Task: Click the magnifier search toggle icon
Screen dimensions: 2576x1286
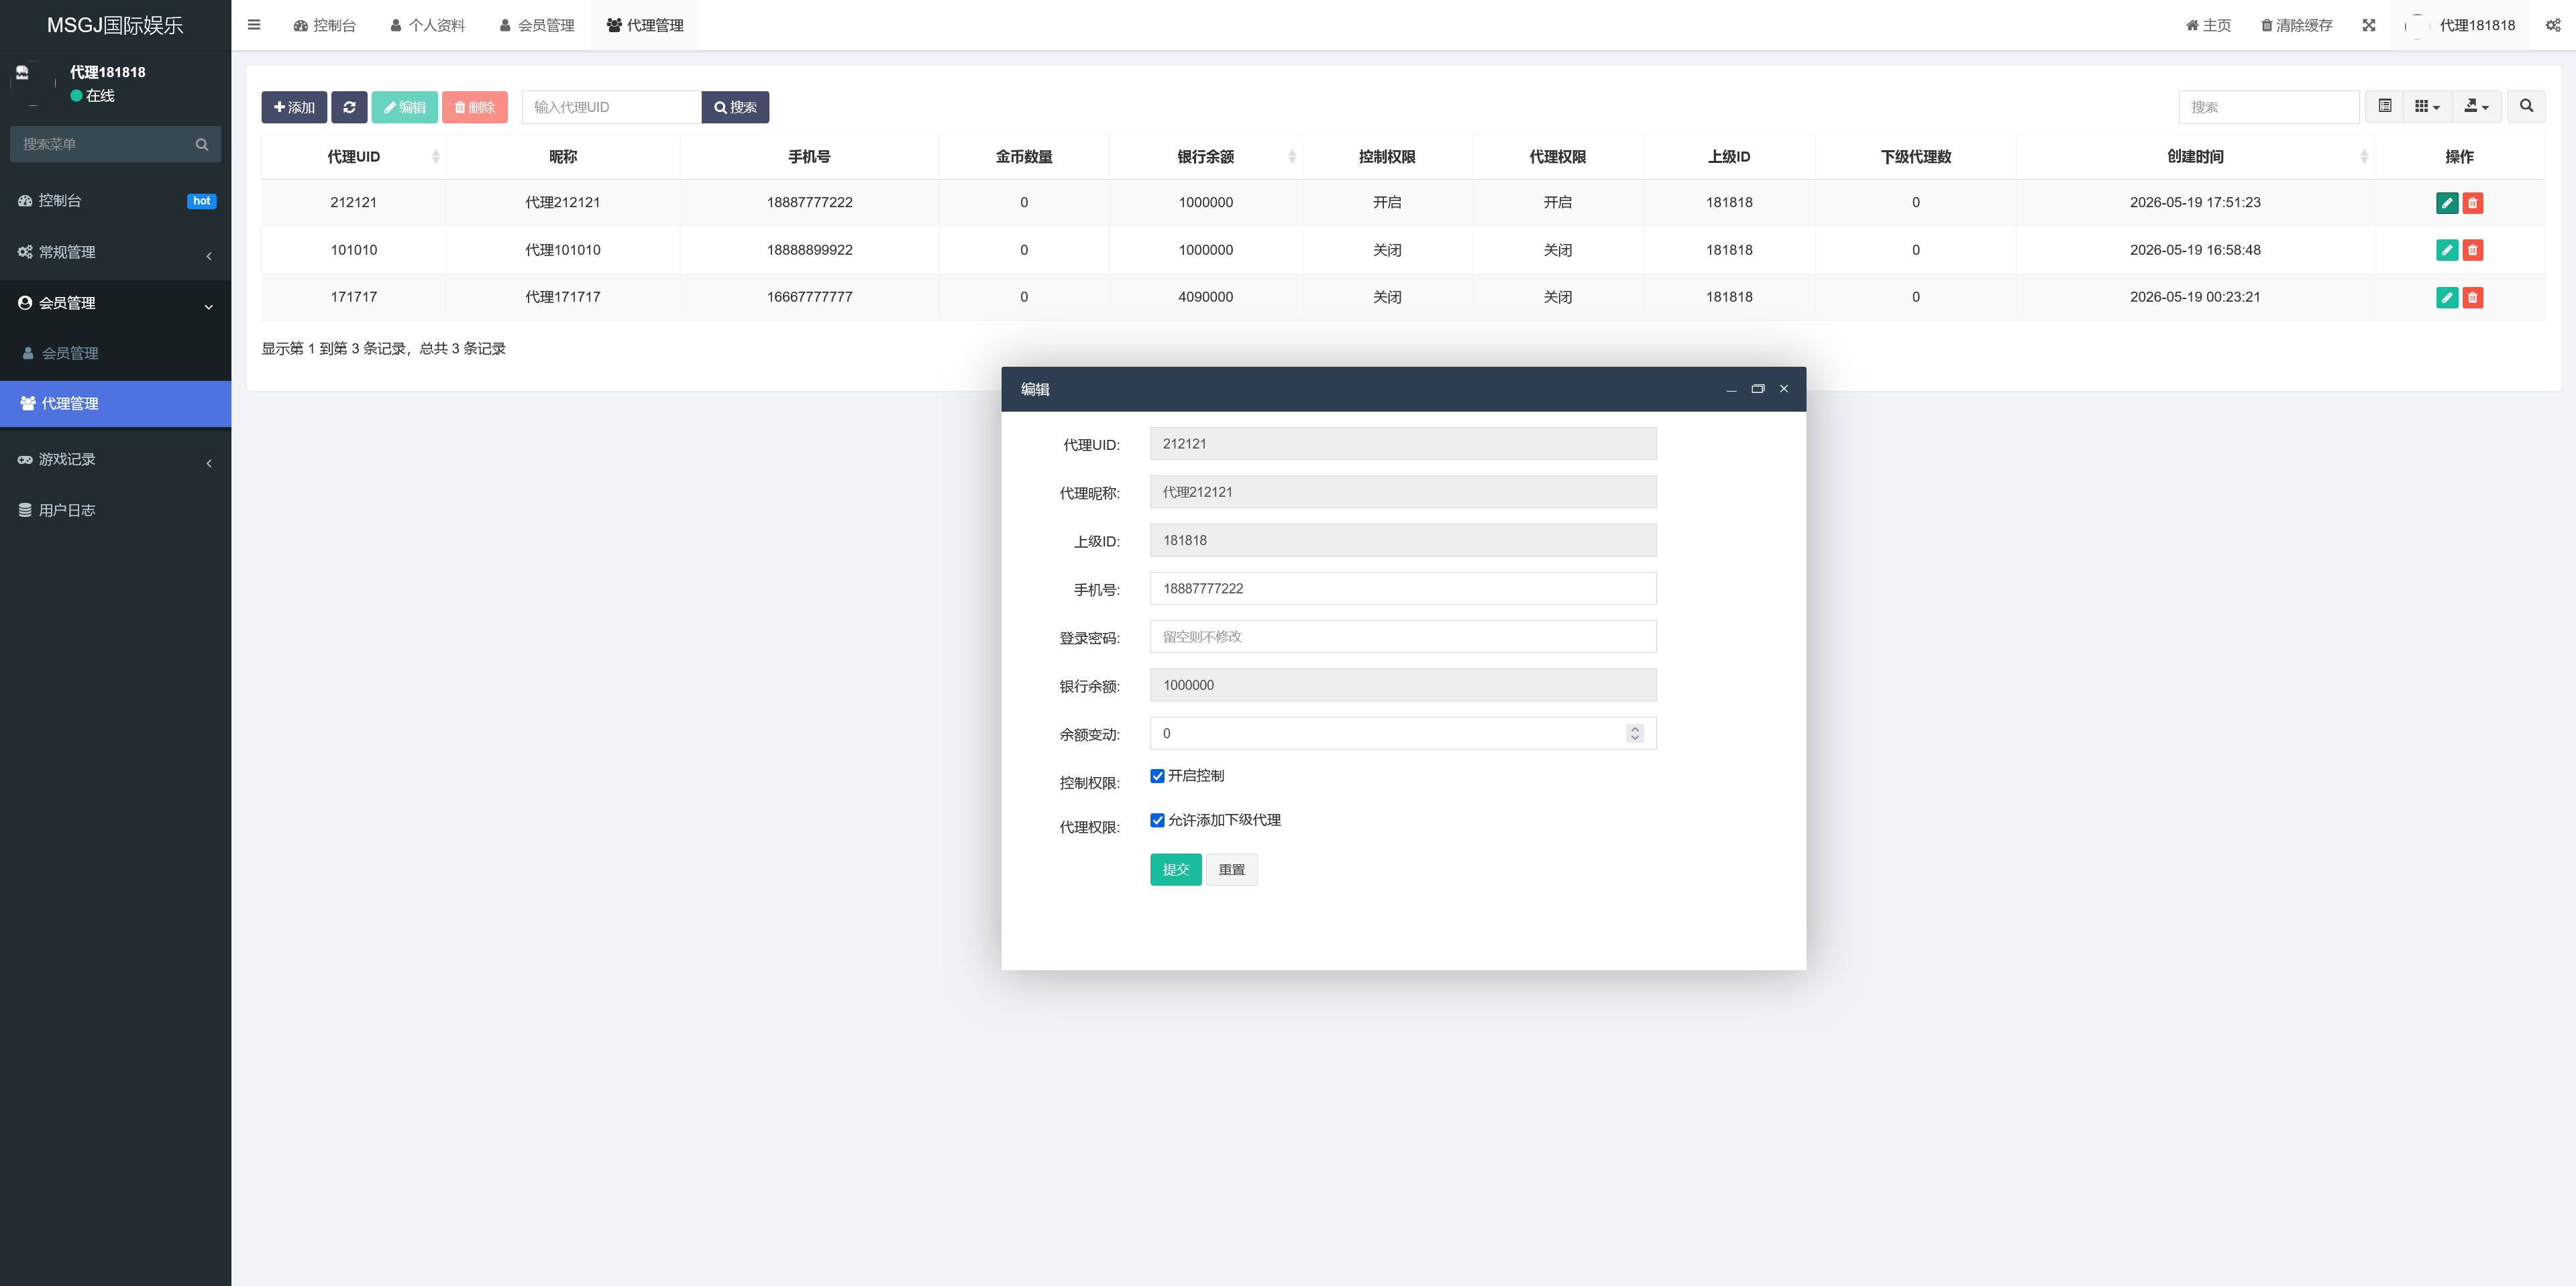Action: pyautogui.click(x=2526, y=106)
